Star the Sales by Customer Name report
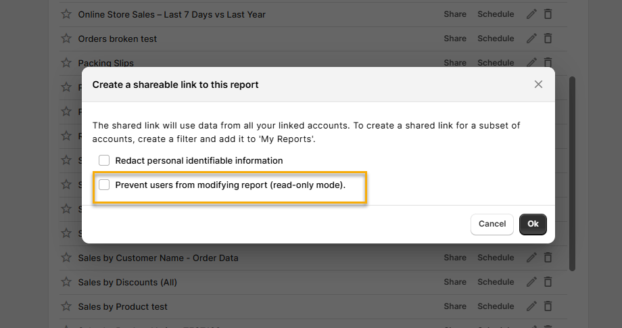This screenshot has height=328, width=622. 66,258
